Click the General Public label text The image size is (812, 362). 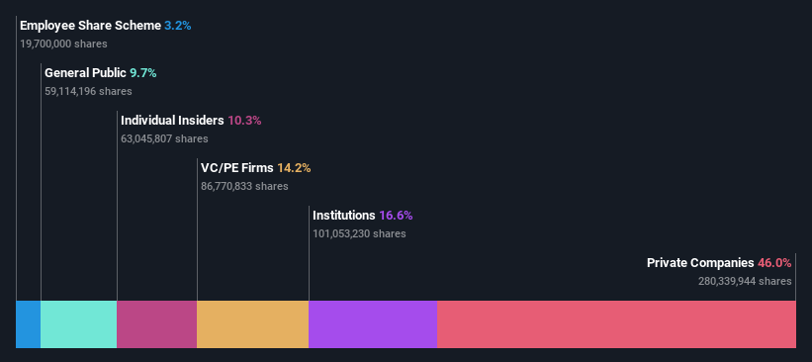(85, 73)
